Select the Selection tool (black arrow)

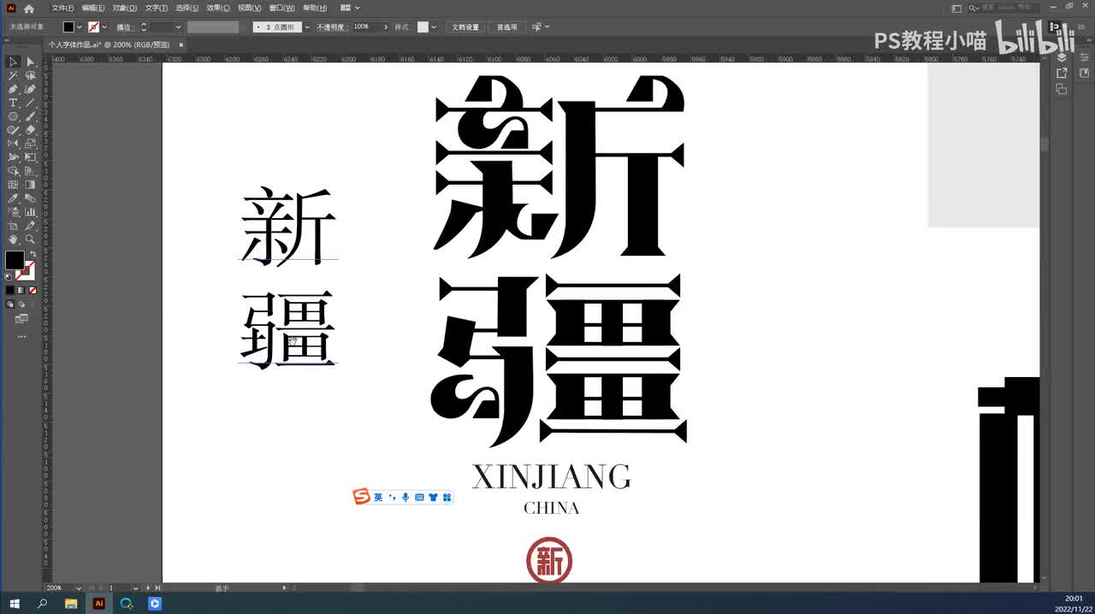(x=13, y=62)
